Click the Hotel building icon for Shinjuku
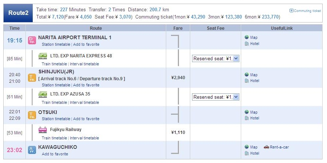Screen dimensions: 327x163 [x=247, y=81]
